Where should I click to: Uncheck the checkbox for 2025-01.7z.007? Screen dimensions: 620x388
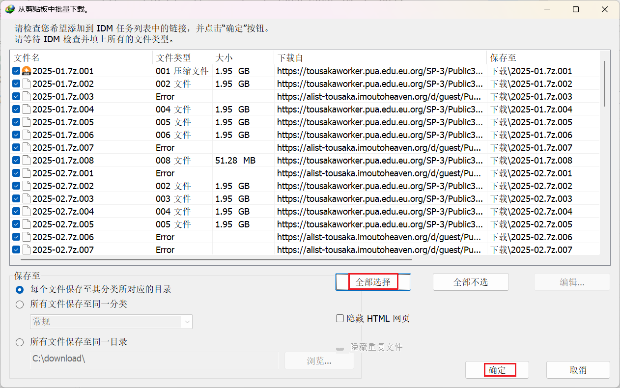16,148
